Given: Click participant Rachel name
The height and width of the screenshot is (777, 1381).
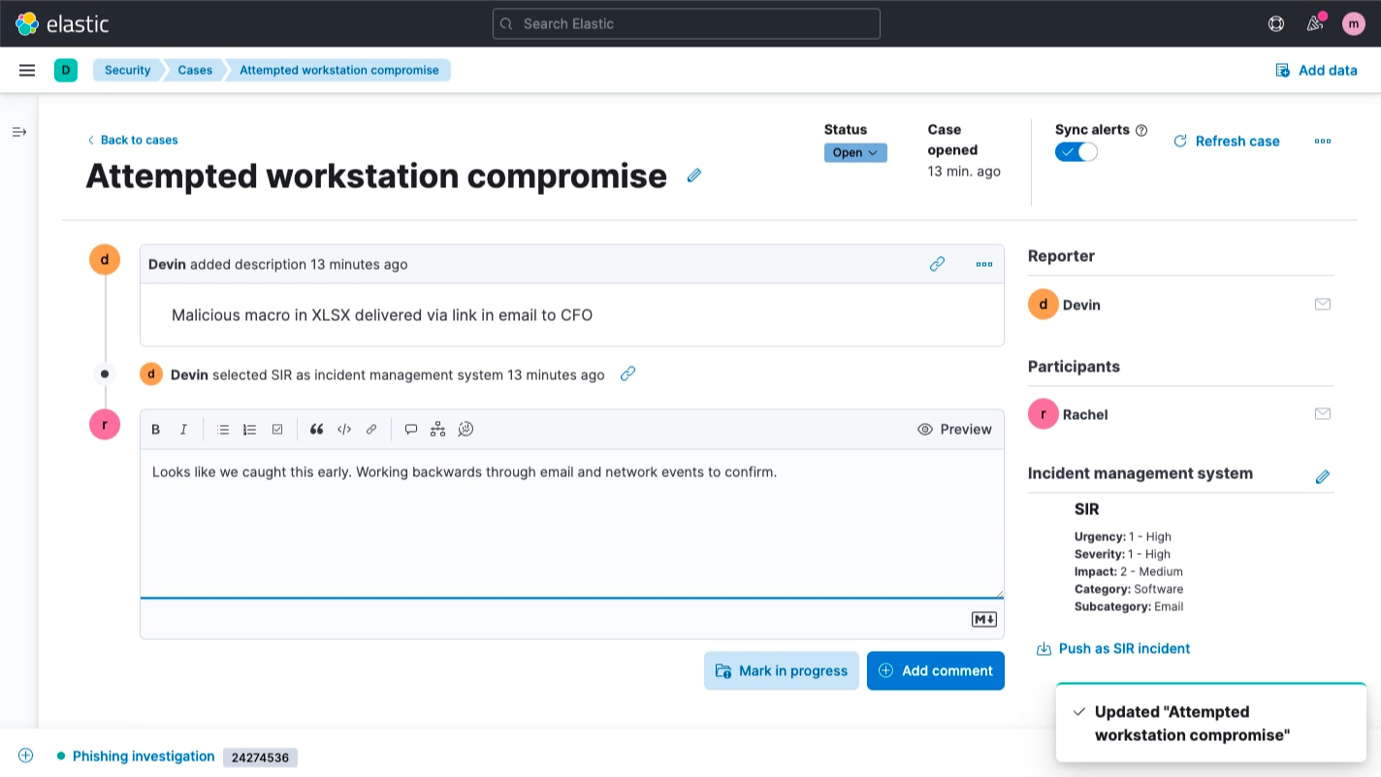Looking at the screenshot, I should click(x=1085, y=414).
